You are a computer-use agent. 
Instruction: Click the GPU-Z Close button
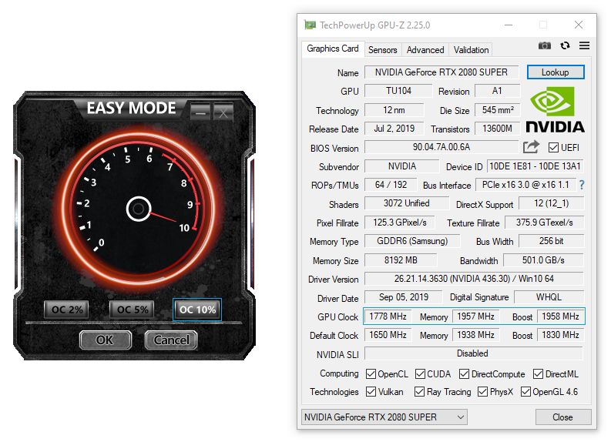(562, 417)
